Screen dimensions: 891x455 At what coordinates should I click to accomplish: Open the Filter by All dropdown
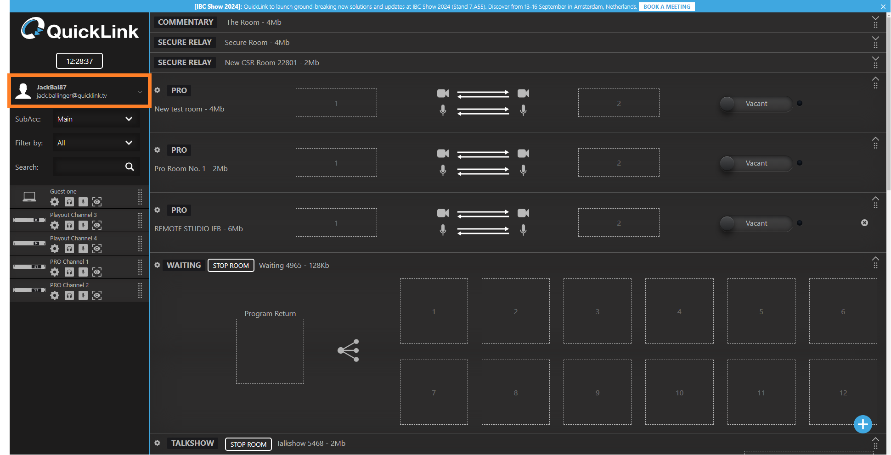click(96, 143)
